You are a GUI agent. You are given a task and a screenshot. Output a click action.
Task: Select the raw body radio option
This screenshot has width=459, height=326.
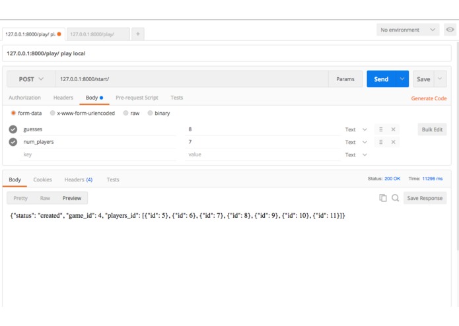click(125, 113)
